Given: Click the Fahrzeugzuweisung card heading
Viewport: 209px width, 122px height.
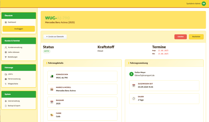Looking at the screenshot, I should 139,63.
